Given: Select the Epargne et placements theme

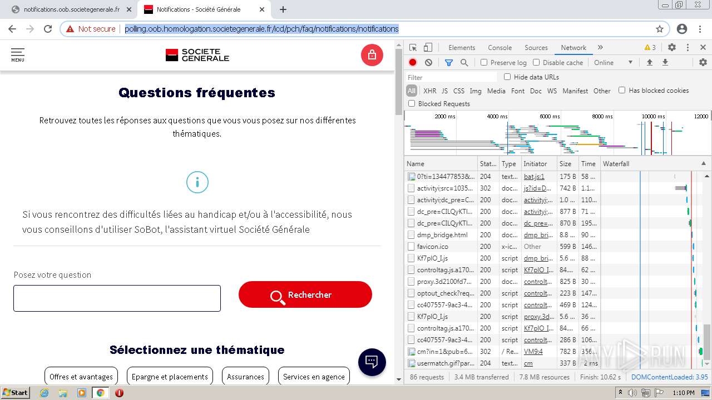Looking at the screenshot, I should 170,376.
